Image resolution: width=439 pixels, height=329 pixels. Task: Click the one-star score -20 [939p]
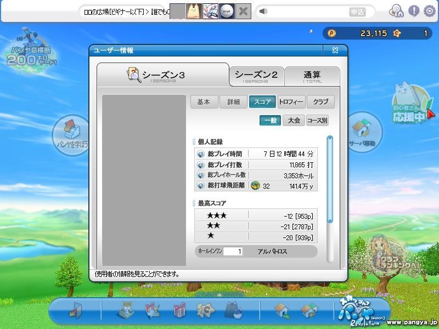(x=298, y=237)
